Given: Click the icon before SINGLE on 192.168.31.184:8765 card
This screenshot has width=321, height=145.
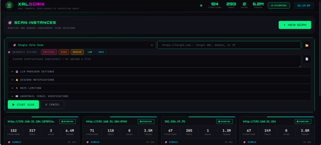Looking at the screenshot, I should tap(87, 142).
